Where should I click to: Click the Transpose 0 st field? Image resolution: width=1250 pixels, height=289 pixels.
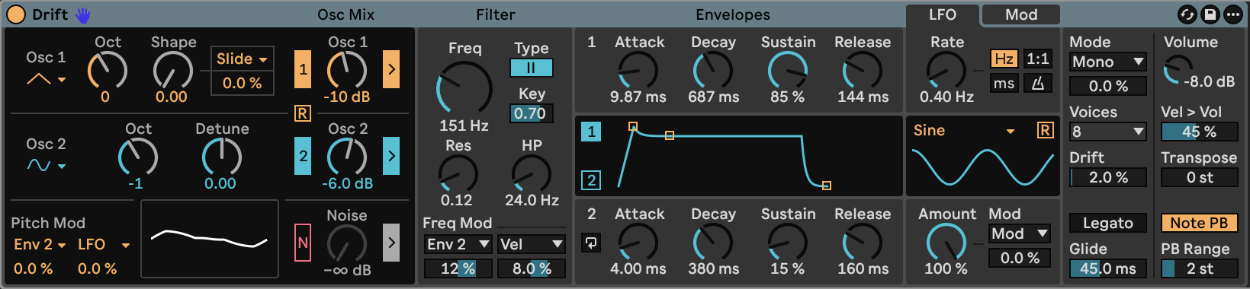point(1199,177)
